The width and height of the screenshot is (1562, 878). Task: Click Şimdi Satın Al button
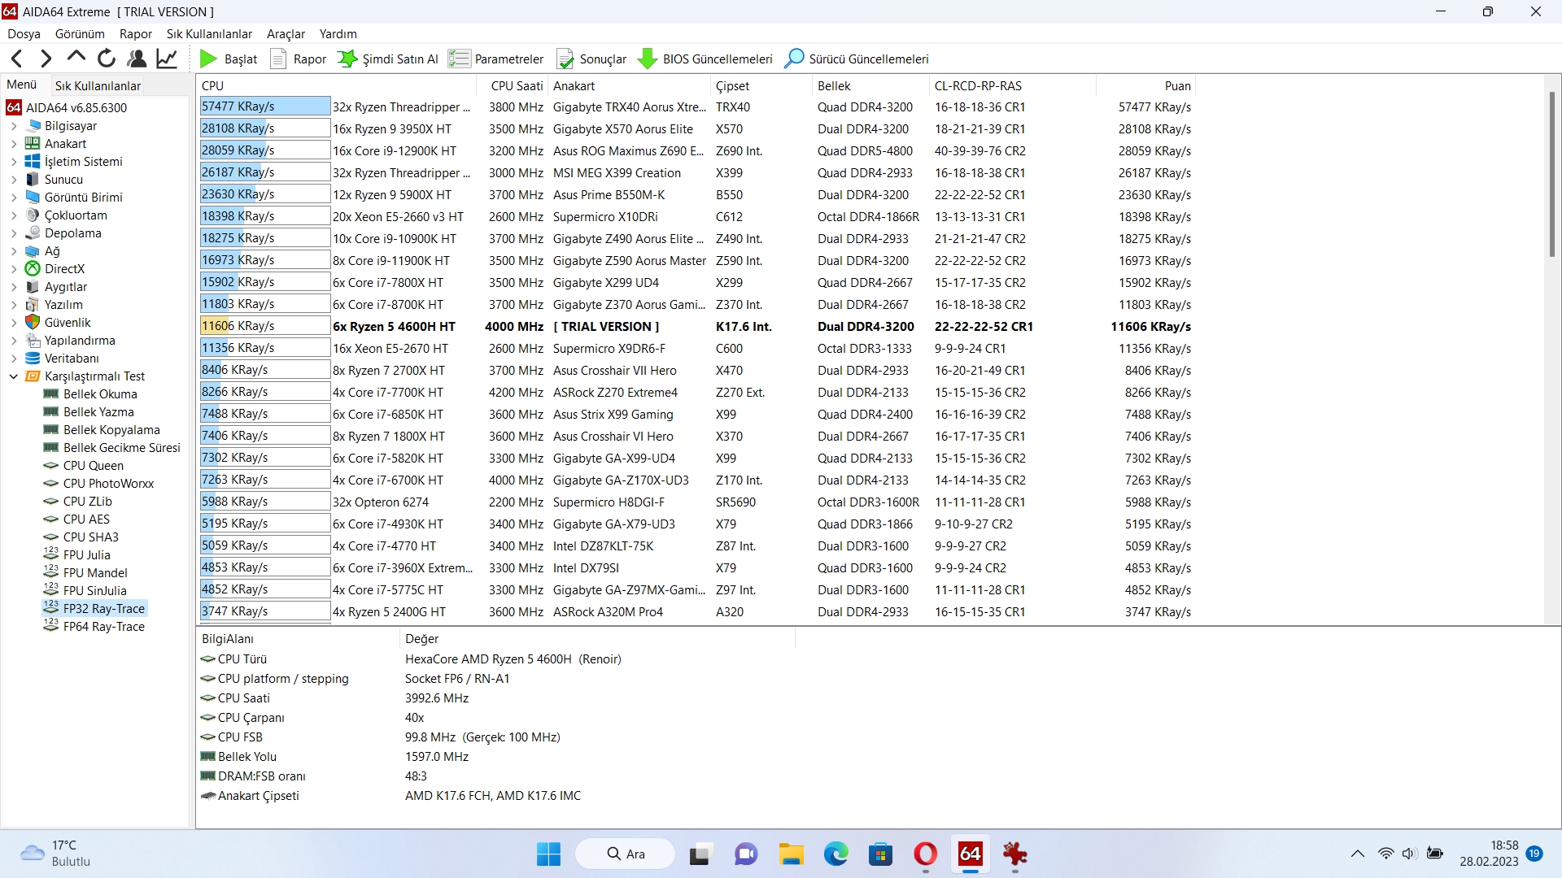pos(388,59)
